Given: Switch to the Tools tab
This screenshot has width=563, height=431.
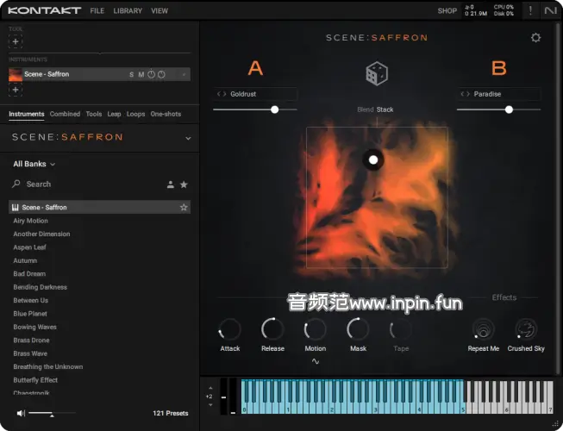Looking at the screenshot, I should click(x=94, y=114).
